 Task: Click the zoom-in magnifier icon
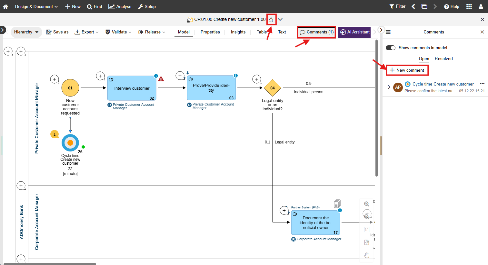tap(366, 204)
